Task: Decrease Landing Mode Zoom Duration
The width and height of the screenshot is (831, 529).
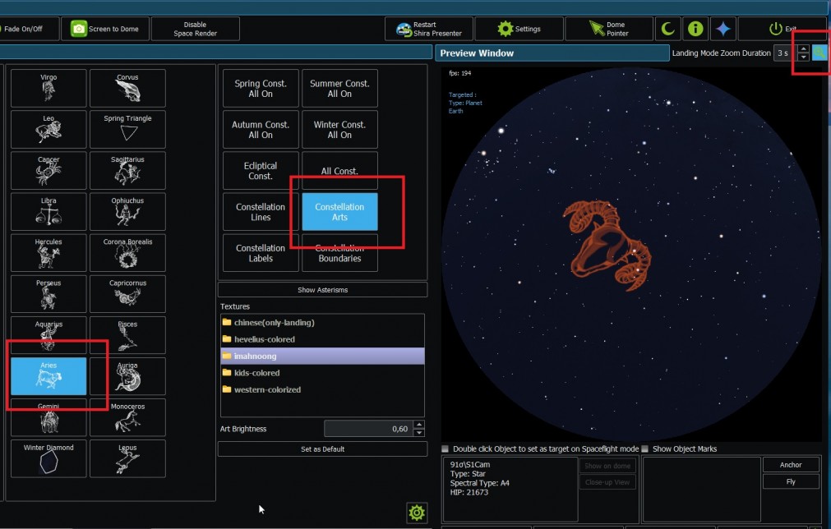Action: tap(803, 57)
